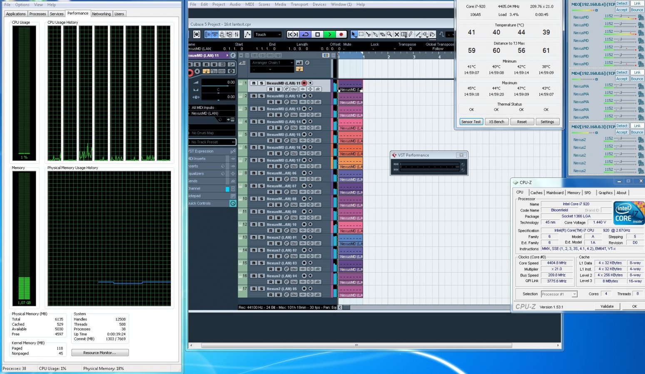Select the Zoom magnifier tool in Cubase
Screen dimensions: 645x374
coord(389,34)
